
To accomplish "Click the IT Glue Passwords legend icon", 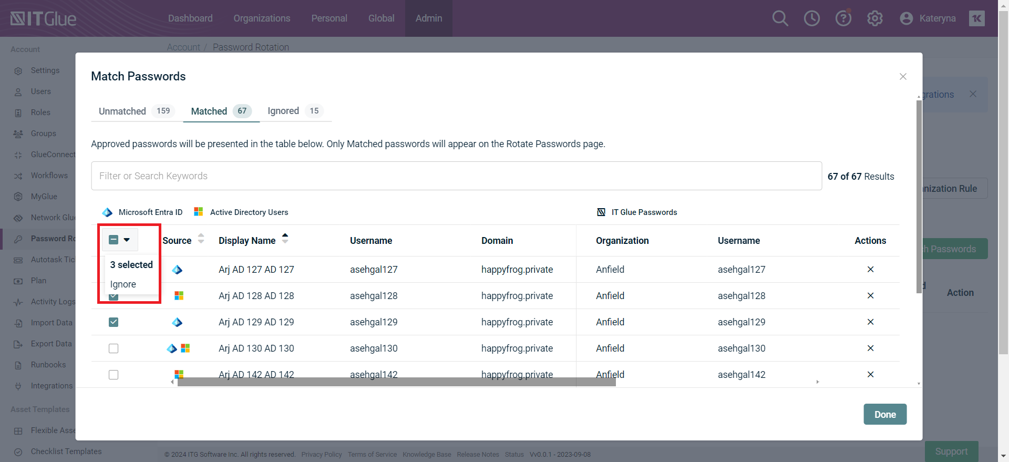I will coord(601,212).
